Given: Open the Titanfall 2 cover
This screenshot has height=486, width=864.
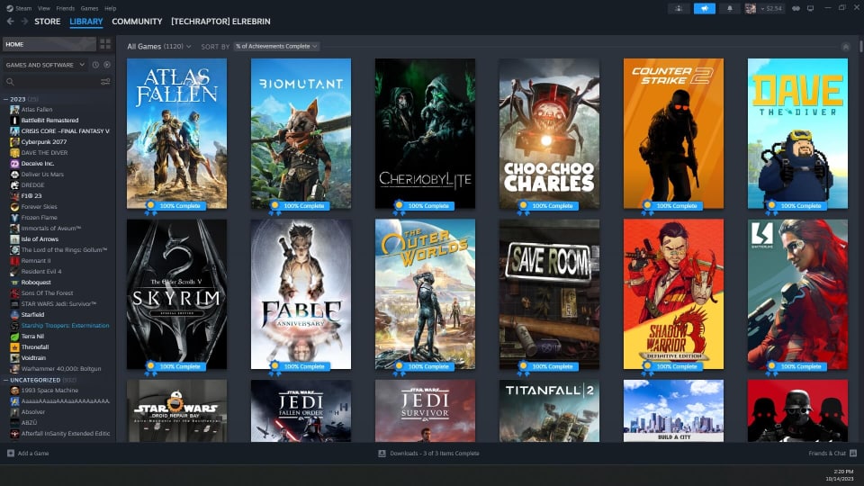Looking at the screenshot, I should 549,410.
